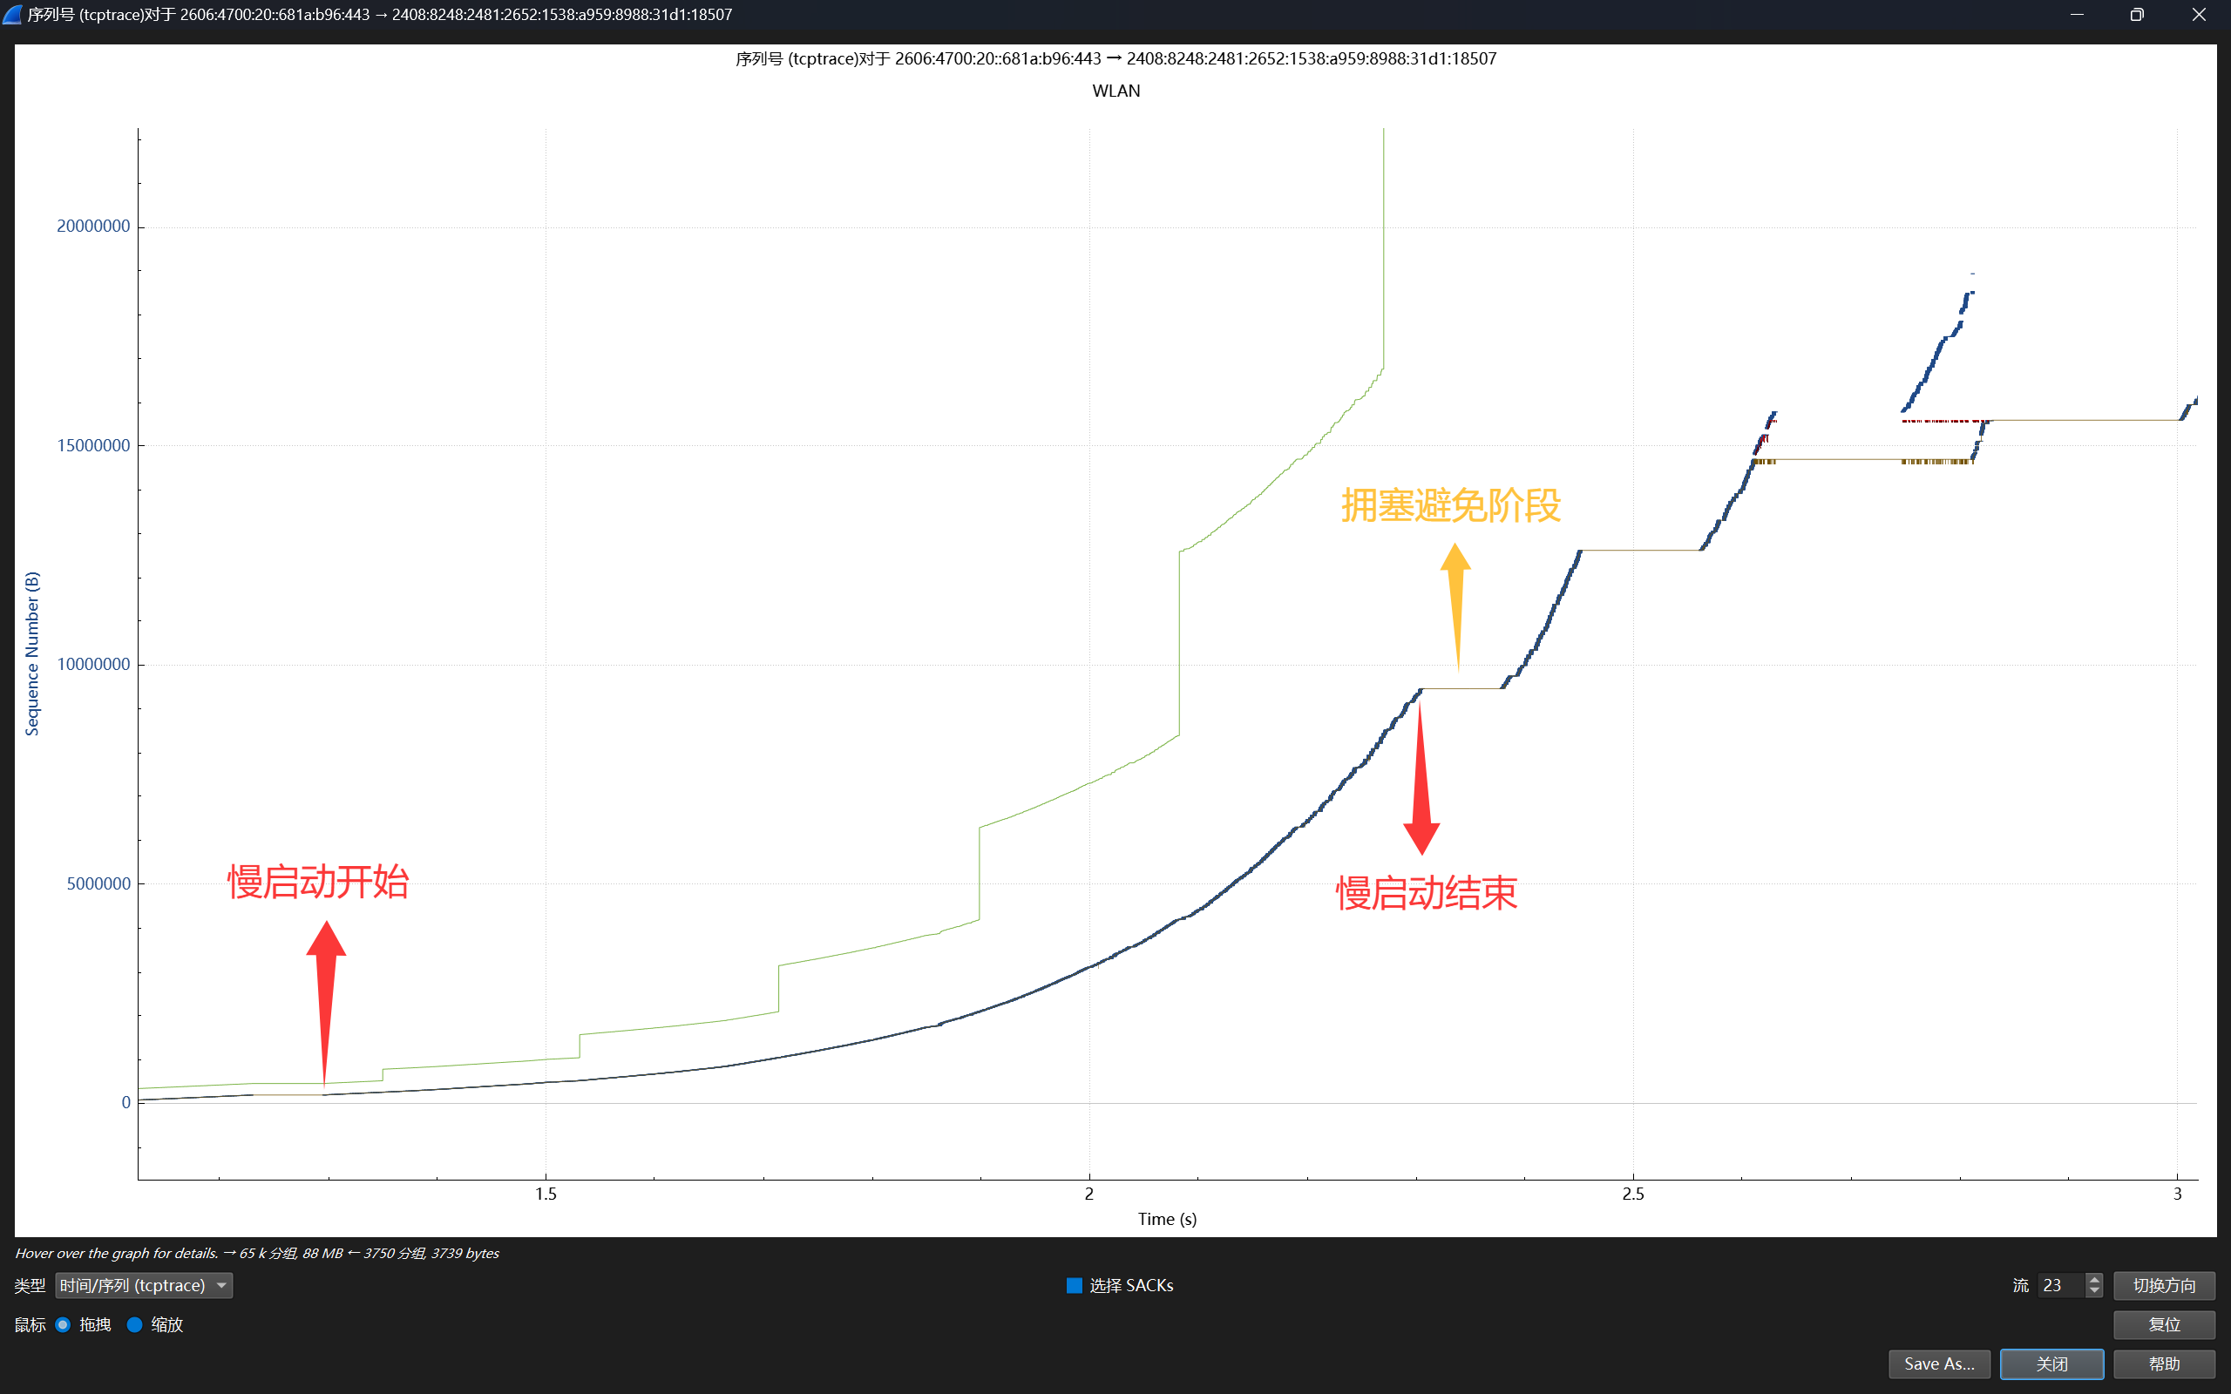2231x1394 pixels.
Task: Click 切换方向 to switch stream direction
Action: coord(2164,1284)
